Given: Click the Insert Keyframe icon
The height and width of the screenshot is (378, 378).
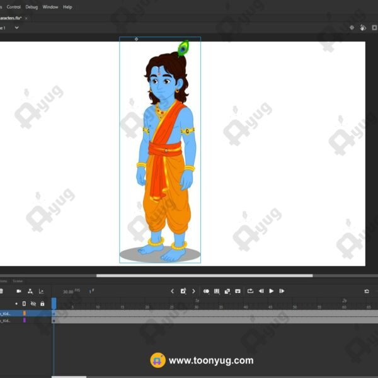Looking at the screenshot, I should 183,291.
